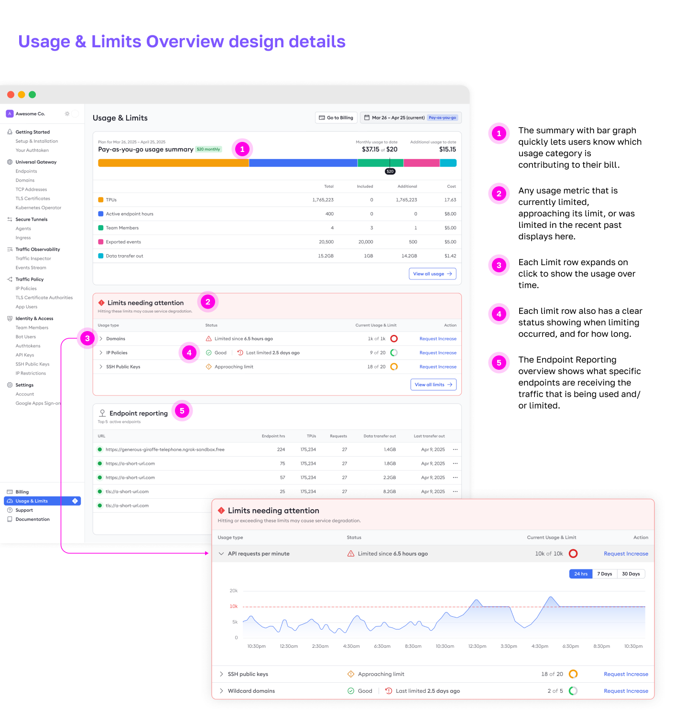674x719 pixels.
Task: Expand the Wildcard domains row
Action: [221, 691]
